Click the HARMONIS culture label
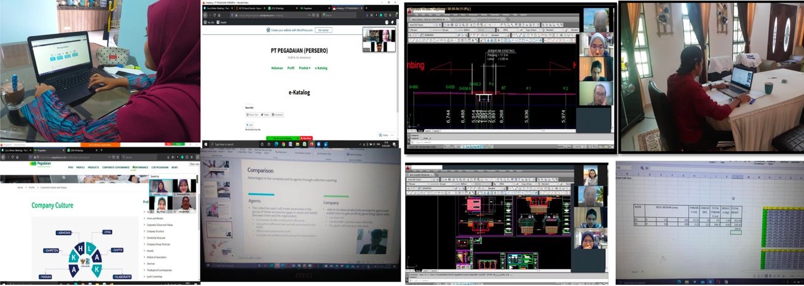804x286 pixels. (63, 233)
